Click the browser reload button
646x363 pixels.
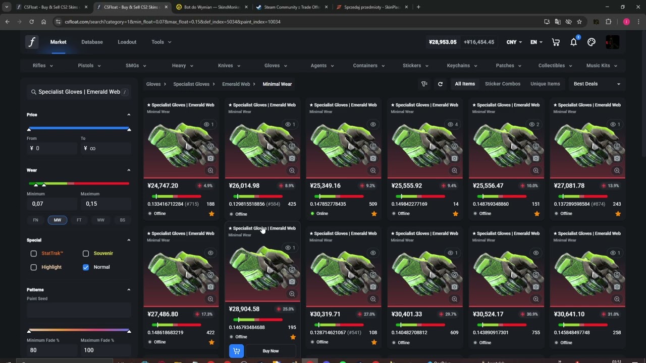tap(31, 22)
